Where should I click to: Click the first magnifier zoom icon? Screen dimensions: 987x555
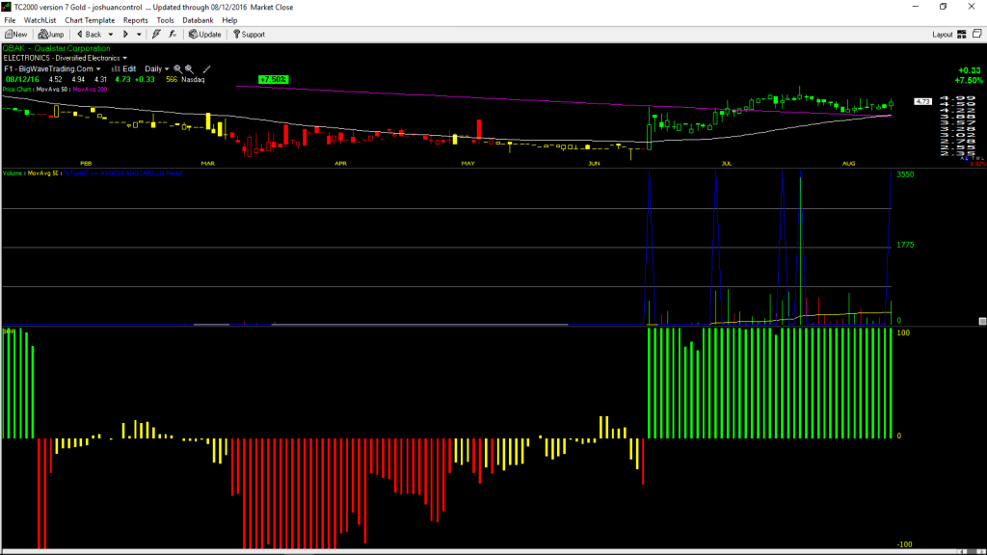[177, 68]
